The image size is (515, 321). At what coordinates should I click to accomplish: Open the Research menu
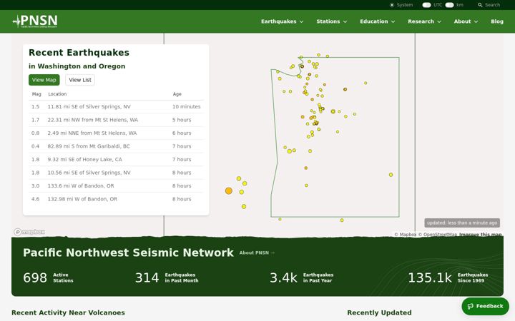pos(424,21)
